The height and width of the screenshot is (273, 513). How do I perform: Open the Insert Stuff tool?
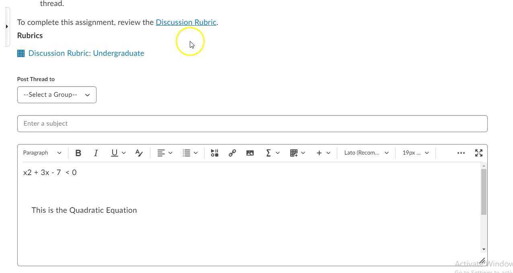tap(214, 153)
